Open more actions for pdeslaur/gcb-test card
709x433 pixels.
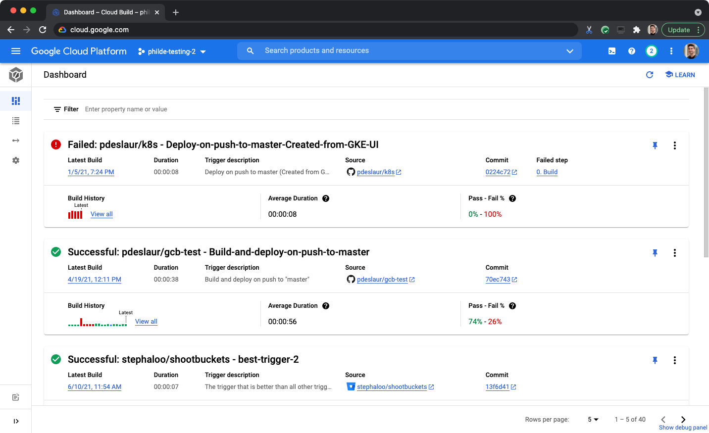675,253
